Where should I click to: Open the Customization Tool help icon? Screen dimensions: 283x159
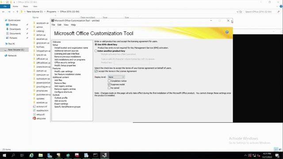point(227,32)
